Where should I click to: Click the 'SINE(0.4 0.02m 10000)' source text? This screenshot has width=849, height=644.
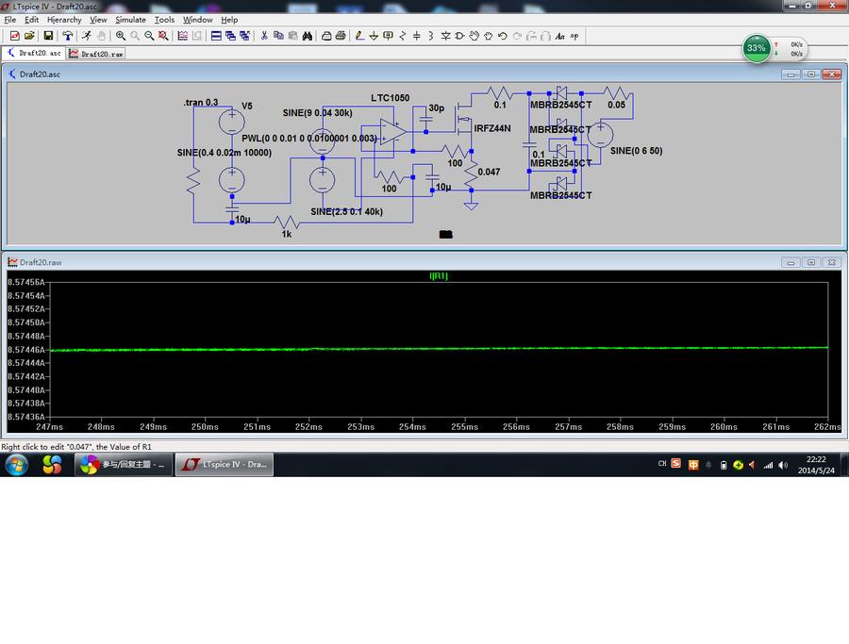tap(225, 153)
